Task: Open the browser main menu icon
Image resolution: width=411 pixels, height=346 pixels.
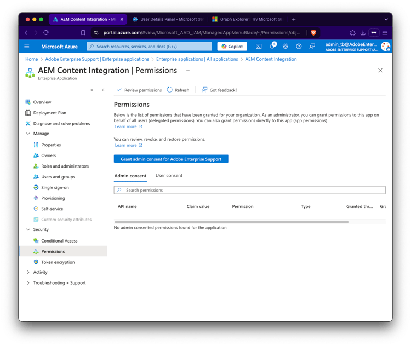Action: tap(385, 32)
